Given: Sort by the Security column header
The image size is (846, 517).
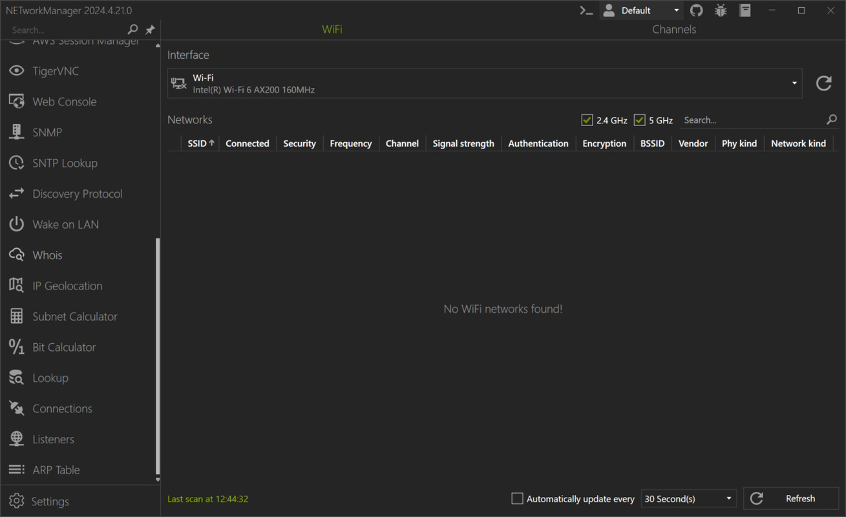Looking at the screenshot, I should 300,143.
